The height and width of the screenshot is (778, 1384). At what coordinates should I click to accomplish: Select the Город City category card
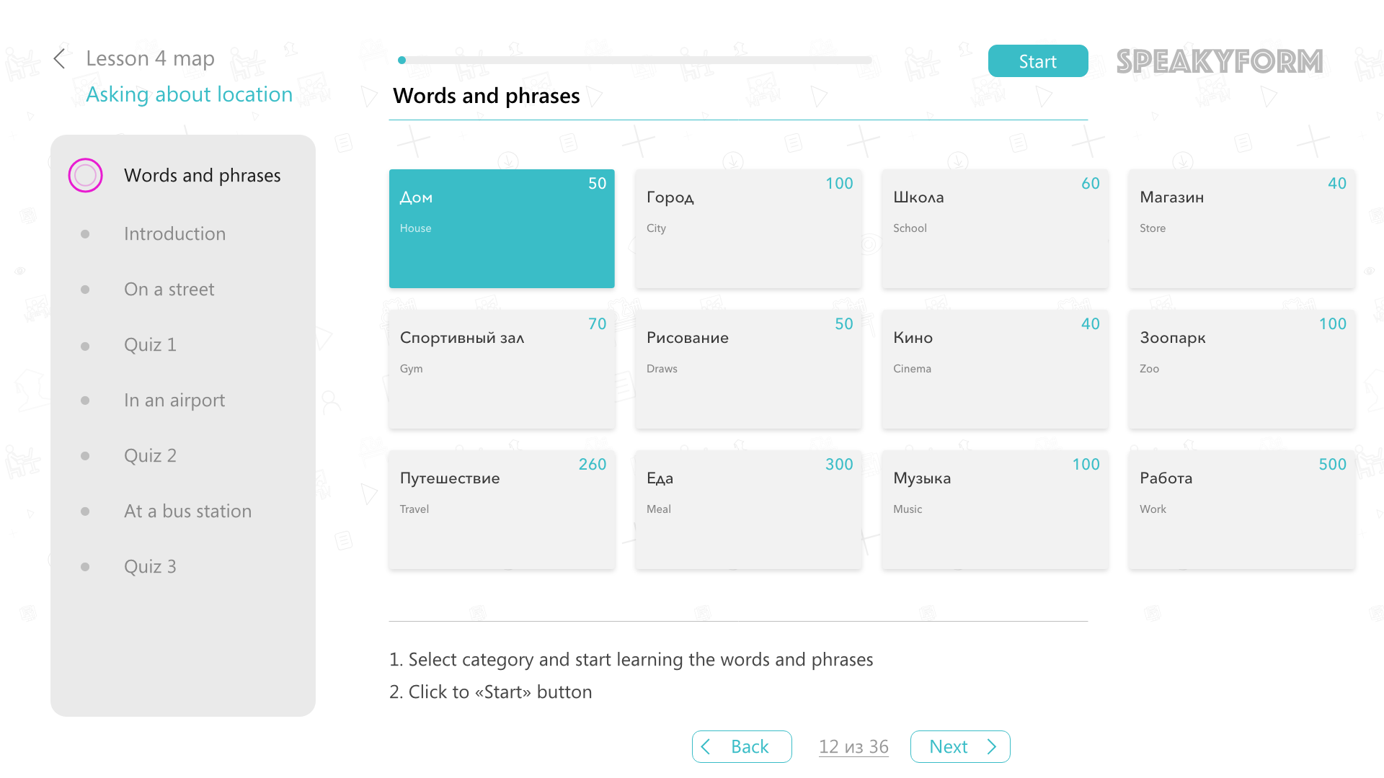point(748,229)
